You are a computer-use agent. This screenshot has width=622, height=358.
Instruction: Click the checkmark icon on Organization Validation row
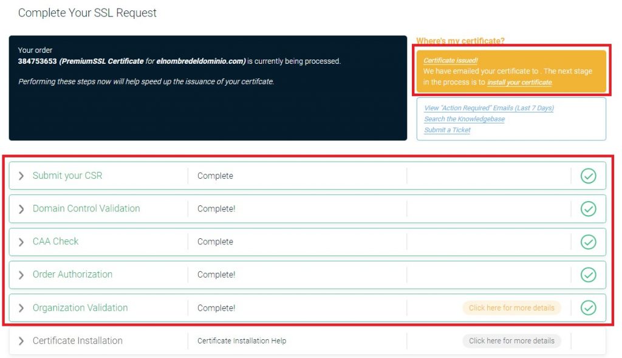(x=588, y=308)
